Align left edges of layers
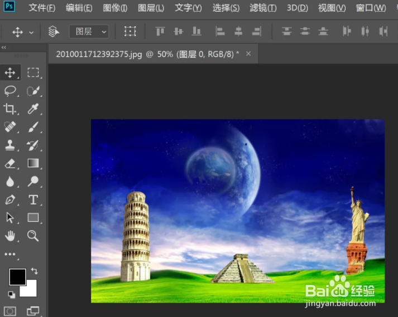The width and height of the screenshot is (398, 317). point(220,31)
